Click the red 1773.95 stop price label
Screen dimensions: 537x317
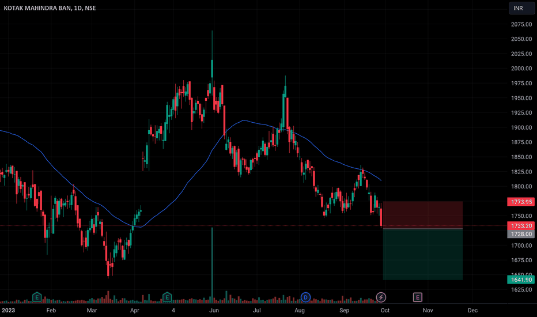(521, 202)
